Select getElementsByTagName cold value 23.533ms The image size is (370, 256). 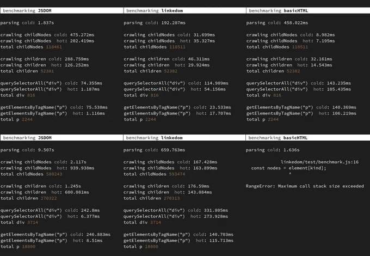(x=220, y=107)
